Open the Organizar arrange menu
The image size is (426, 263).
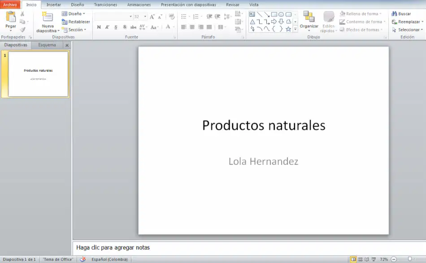pos(309,21)
